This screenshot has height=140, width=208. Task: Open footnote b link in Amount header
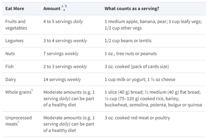(x=66, y=6)
